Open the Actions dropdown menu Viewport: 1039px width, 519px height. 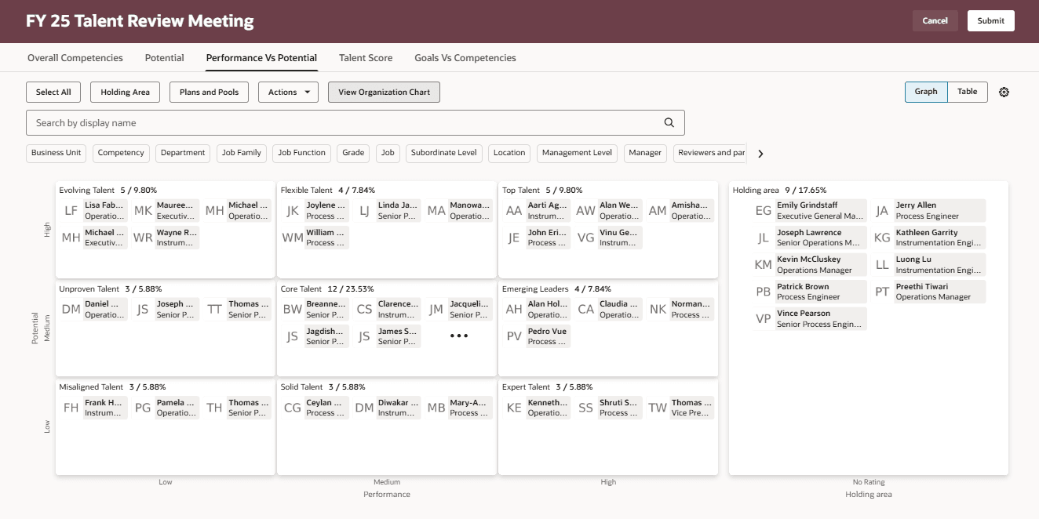pos(287,92)
